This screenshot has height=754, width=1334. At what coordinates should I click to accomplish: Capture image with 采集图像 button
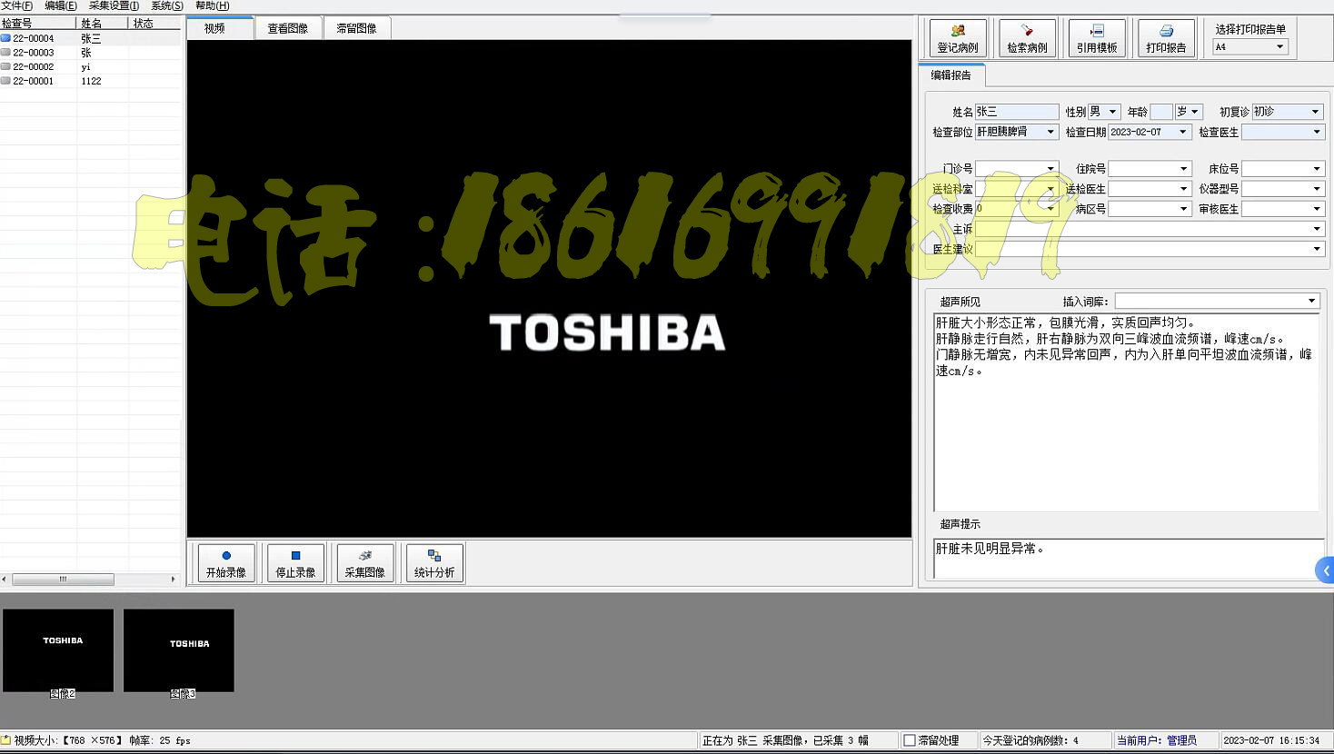365,563
